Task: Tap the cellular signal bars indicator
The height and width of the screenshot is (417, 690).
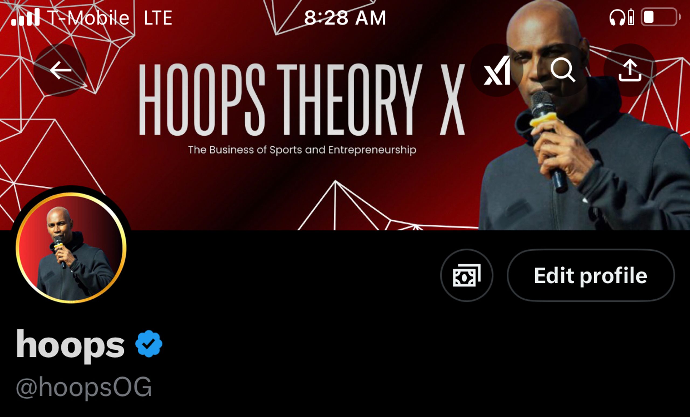Action: click(25, 17)
